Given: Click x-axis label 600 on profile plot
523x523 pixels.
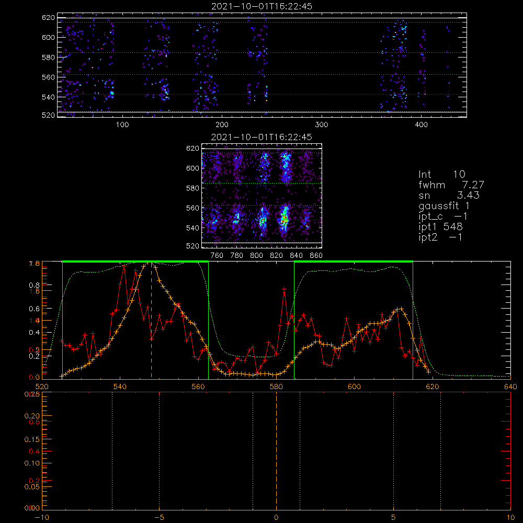Looking at the screenshot, I should tap(354, 387).
